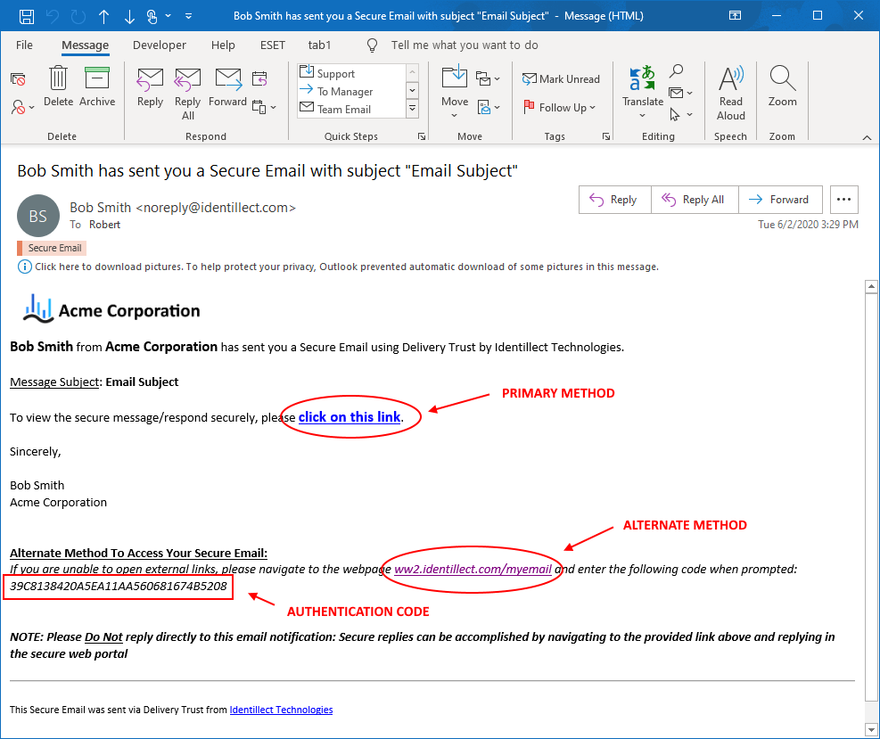Collapse the ribbon with chevron

tap(867, 137)
